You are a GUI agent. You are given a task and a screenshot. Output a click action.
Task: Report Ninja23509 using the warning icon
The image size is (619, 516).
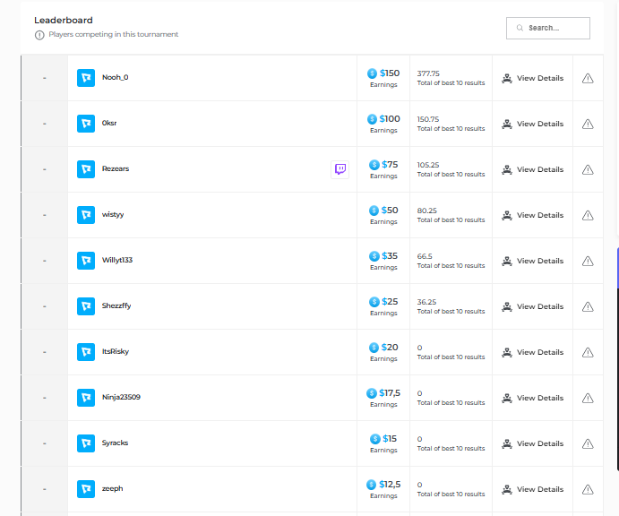tap(588, 398)
